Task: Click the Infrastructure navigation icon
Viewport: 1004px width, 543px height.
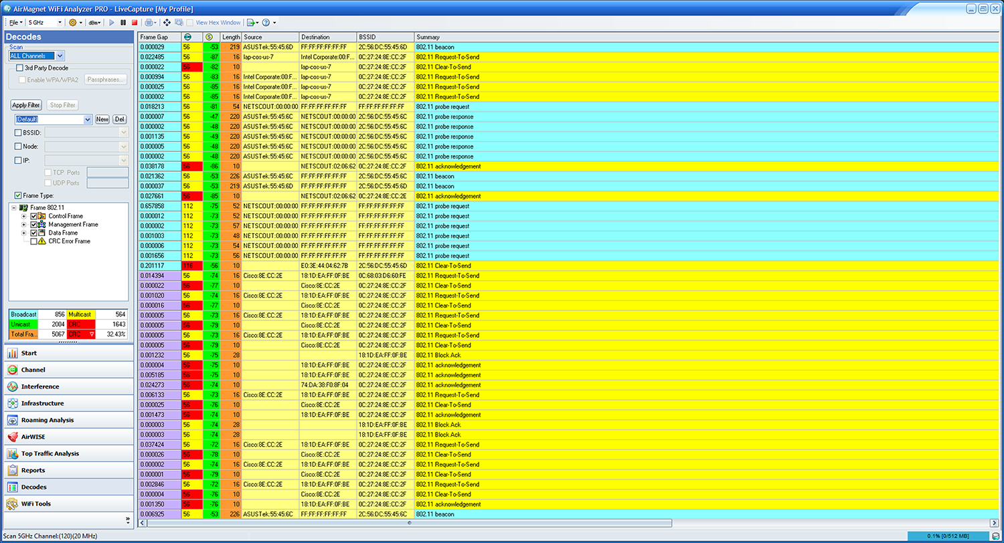Action: [12, 403]
